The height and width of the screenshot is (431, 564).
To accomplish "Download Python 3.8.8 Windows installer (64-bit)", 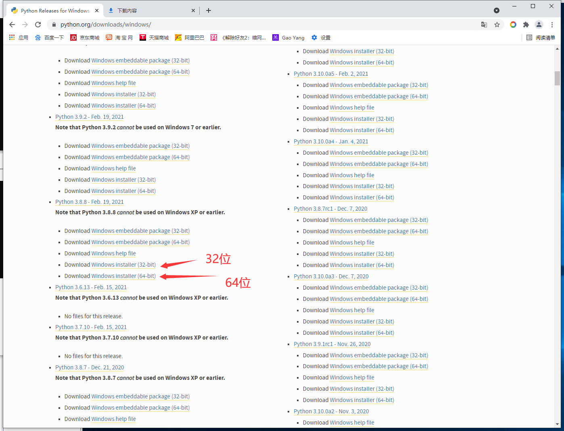I will click(123, 276).
